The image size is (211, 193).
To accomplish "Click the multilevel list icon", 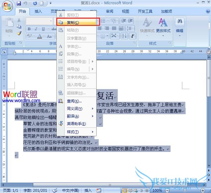I will click(x=114, y=21).
